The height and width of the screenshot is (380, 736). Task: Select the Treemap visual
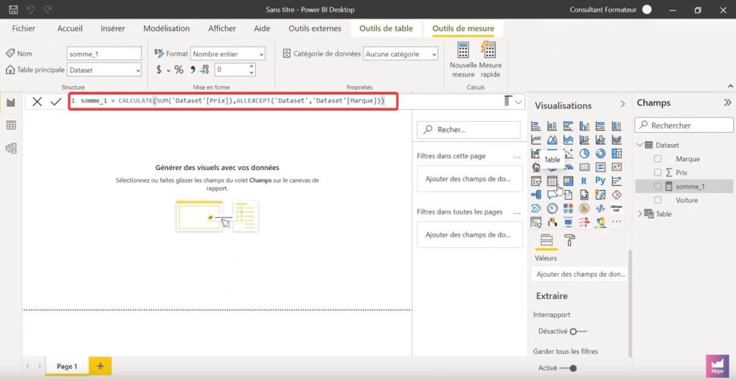pos(616,153)
